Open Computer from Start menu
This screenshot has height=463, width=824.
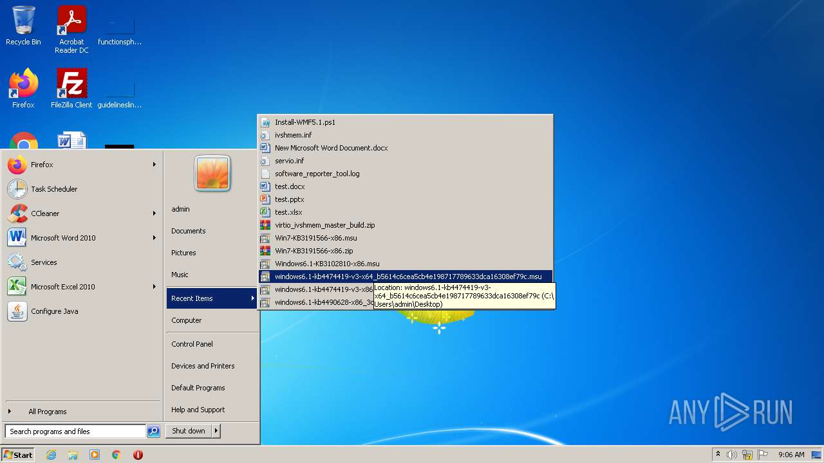click(x=186, y=320)
